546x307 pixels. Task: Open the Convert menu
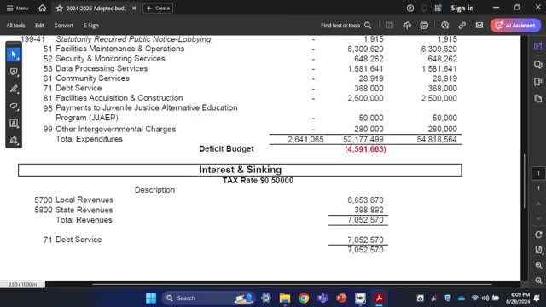coord(64,26)
